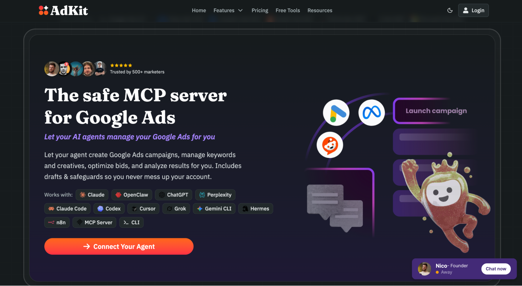The image size is (522, 286).
Task: Select the n8n chip
Action: click(57, 222)
